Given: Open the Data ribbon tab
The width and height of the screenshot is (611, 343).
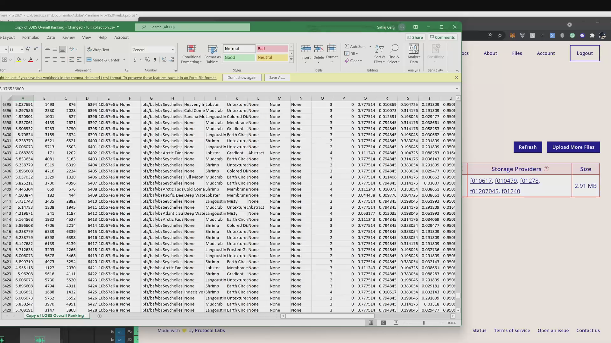Looking at the screenshot, I should coord(50,37).
